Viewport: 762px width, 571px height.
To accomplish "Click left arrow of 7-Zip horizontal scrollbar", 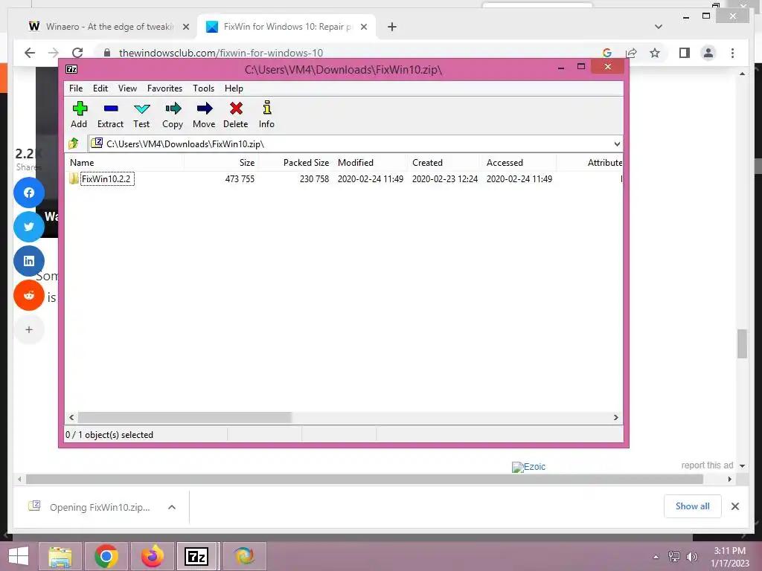I will point(71,417).
